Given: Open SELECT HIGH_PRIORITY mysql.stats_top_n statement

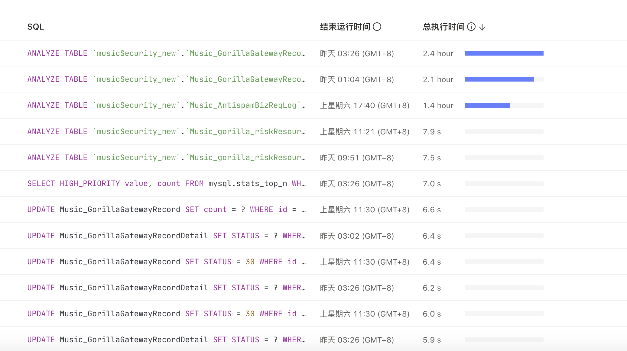Looking at the screenshot, I should coord(167,184).
